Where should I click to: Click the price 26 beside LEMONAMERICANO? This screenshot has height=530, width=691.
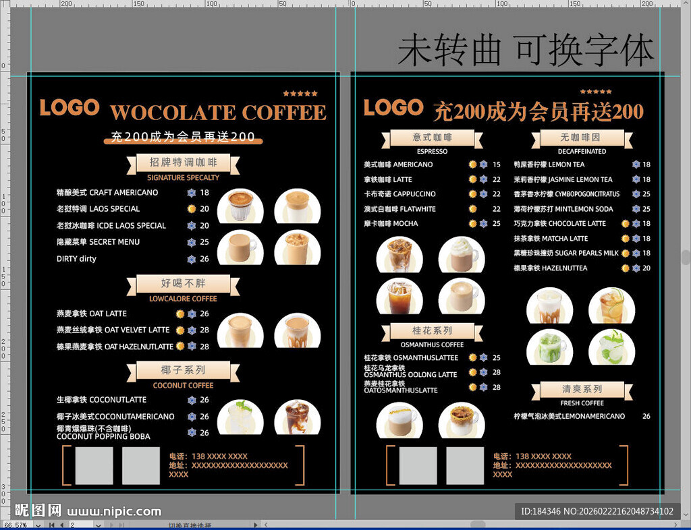(x=646, y=417)
